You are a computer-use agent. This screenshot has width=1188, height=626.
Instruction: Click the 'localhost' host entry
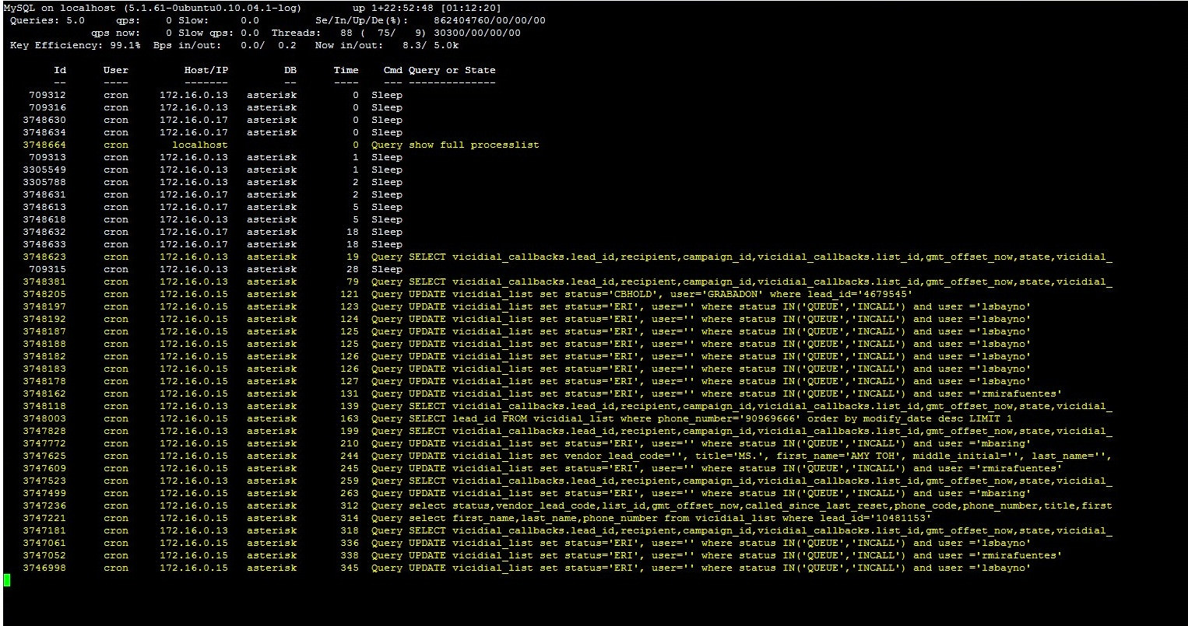[200, 145]
